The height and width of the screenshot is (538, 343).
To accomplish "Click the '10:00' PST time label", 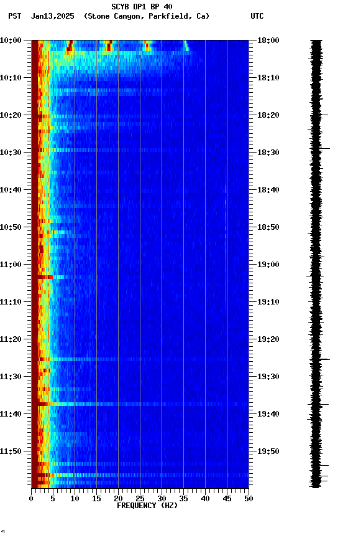I will (11, 40).
